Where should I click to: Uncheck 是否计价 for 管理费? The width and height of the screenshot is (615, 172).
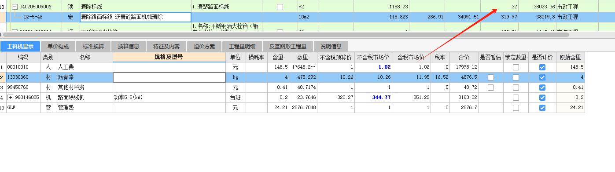(542, 108)
